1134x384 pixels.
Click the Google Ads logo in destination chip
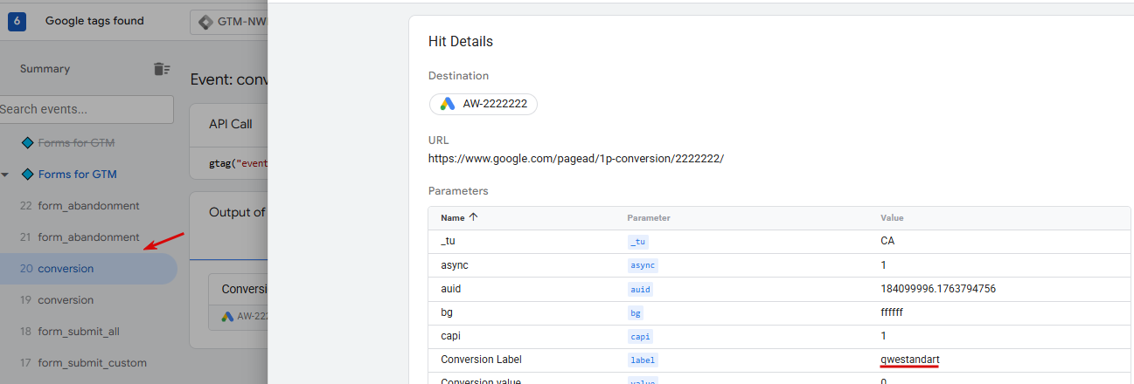click(448, 104)
